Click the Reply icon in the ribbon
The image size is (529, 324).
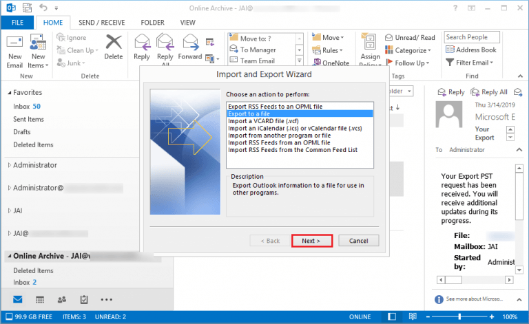point(142,43)
